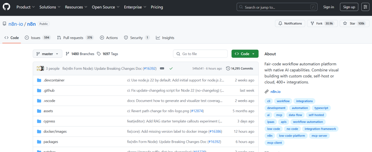
Task: Click the Notifications bell button
Action: [290, 23]
